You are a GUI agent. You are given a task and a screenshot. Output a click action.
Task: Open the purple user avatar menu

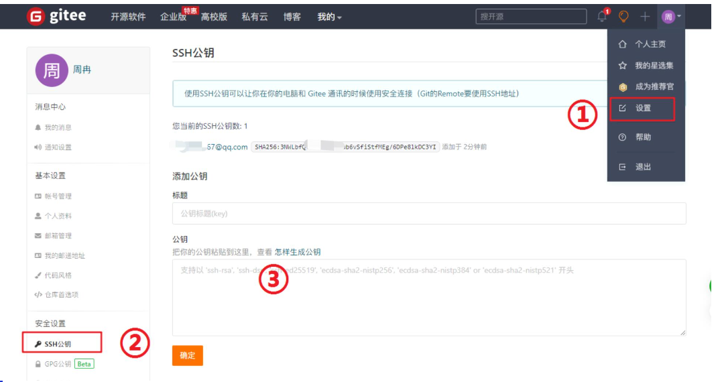pos(668,17)
